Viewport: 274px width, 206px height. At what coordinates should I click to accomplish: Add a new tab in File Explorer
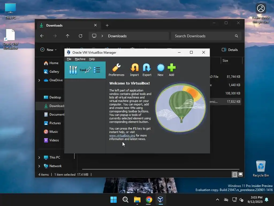107,25
